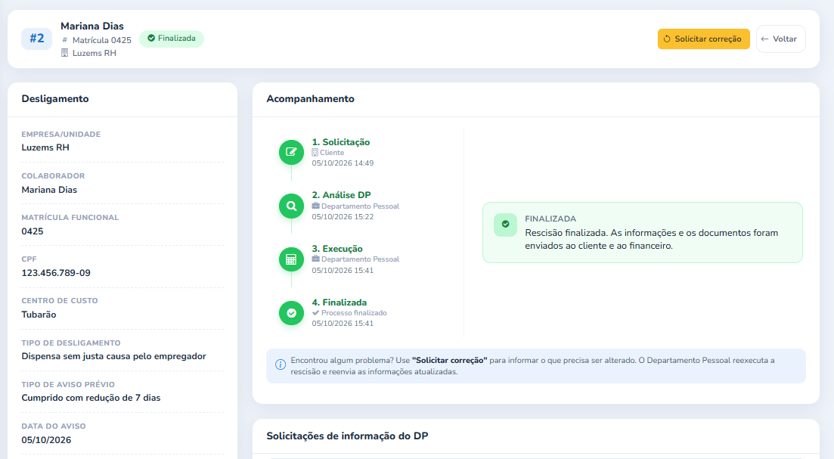Click the timestamp 05/10/2026 15:22
Screen dimensions: 834x459
pos(343,217)
